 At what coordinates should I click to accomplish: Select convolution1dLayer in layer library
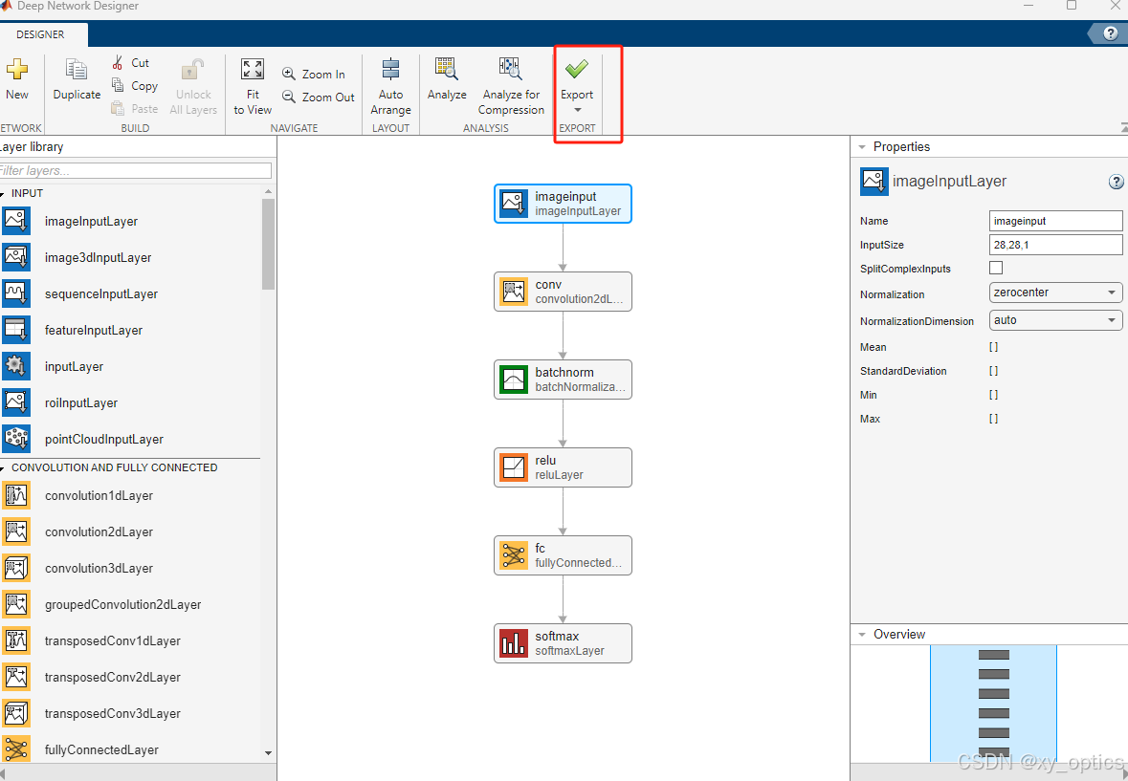tap(99, 496)
